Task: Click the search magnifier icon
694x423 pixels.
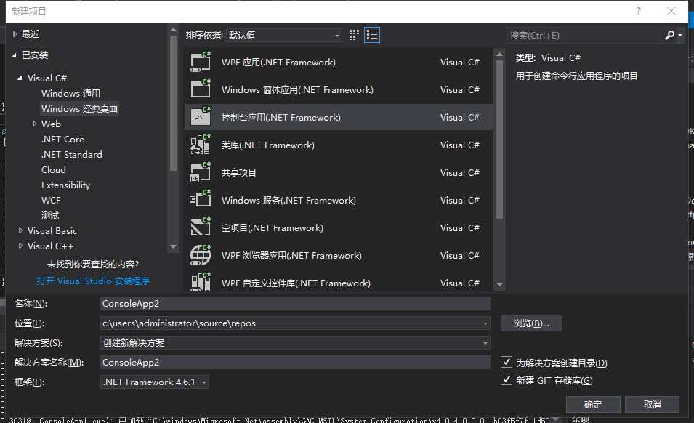Action: [x=670, y=35]
